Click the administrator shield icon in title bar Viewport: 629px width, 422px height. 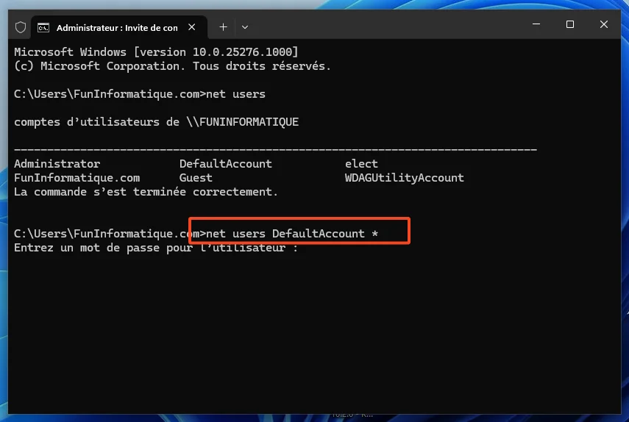(x=21, y=27)
